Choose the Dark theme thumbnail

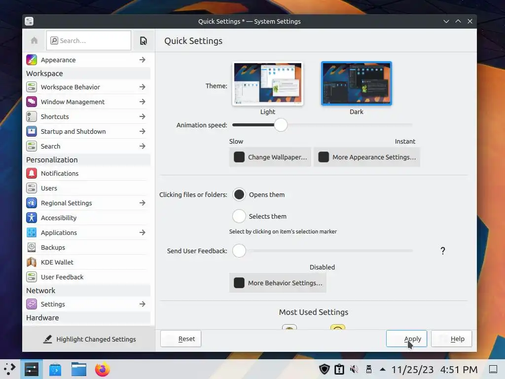click(x=357, y=83)
